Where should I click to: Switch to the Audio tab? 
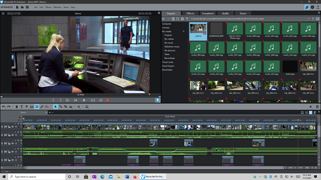click(x=226, y=14)
